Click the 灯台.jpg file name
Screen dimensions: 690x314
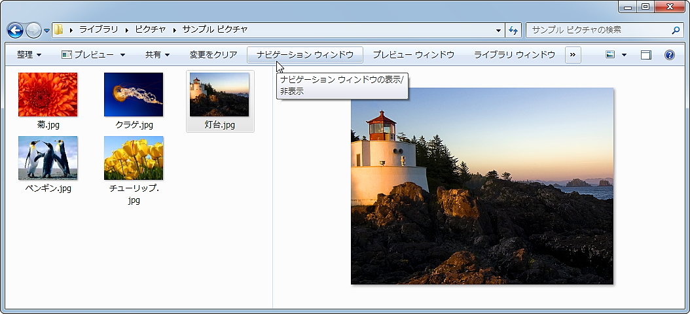(219, 125)
